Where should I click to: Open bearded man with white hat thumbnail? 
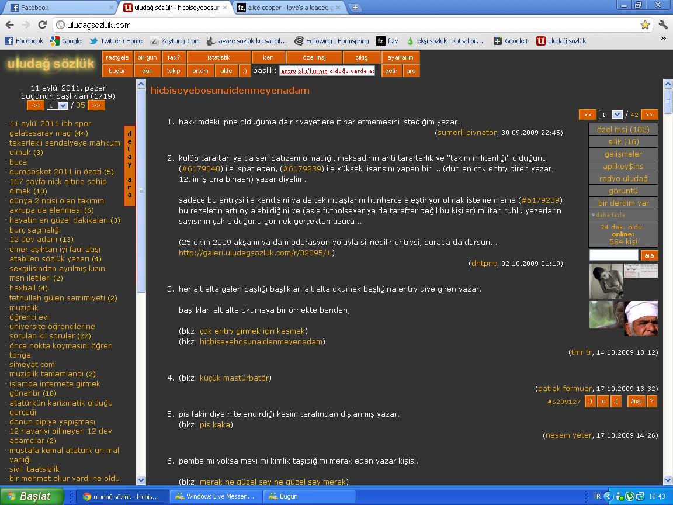tap(641, 318)
